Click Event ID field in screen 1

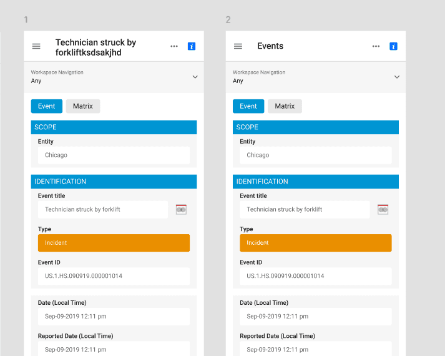pos(114,276)
